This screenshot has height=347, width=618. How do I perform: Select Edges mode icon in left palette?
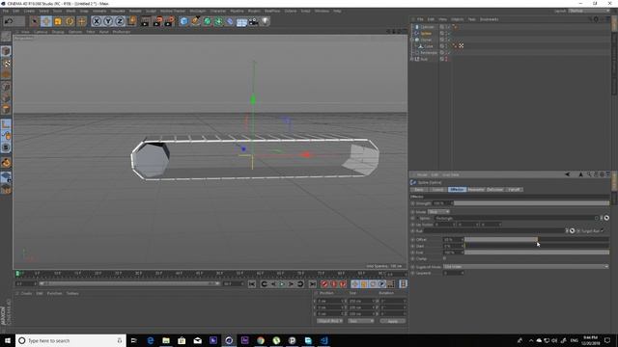6,98
